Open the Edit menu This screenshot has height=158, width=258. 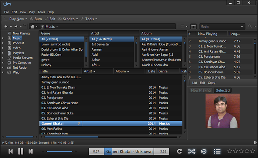14,12
